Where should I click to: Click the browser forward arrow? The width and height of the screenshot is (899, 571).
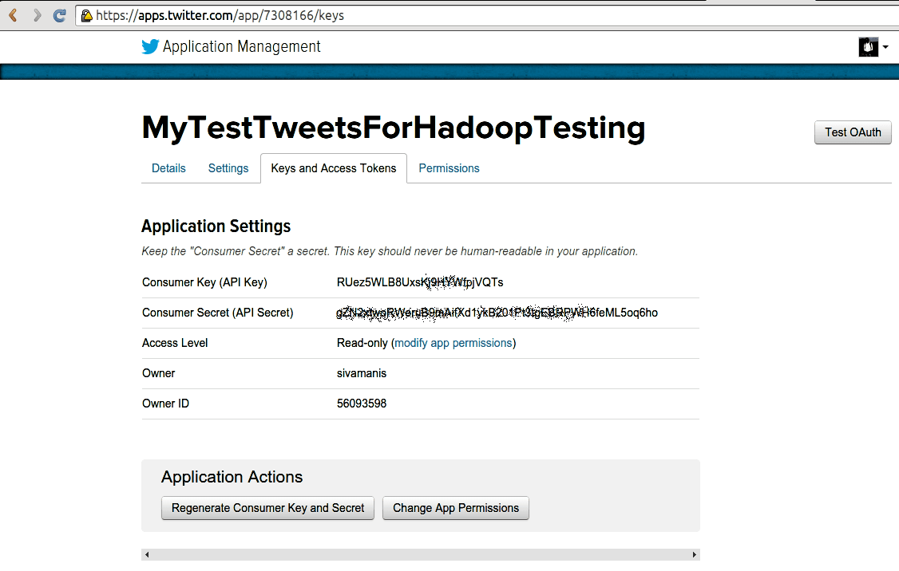37,15
